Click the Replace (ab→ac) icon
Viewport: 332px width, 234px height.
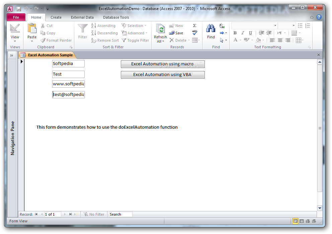pyautogui.click(x=222, y=26)
